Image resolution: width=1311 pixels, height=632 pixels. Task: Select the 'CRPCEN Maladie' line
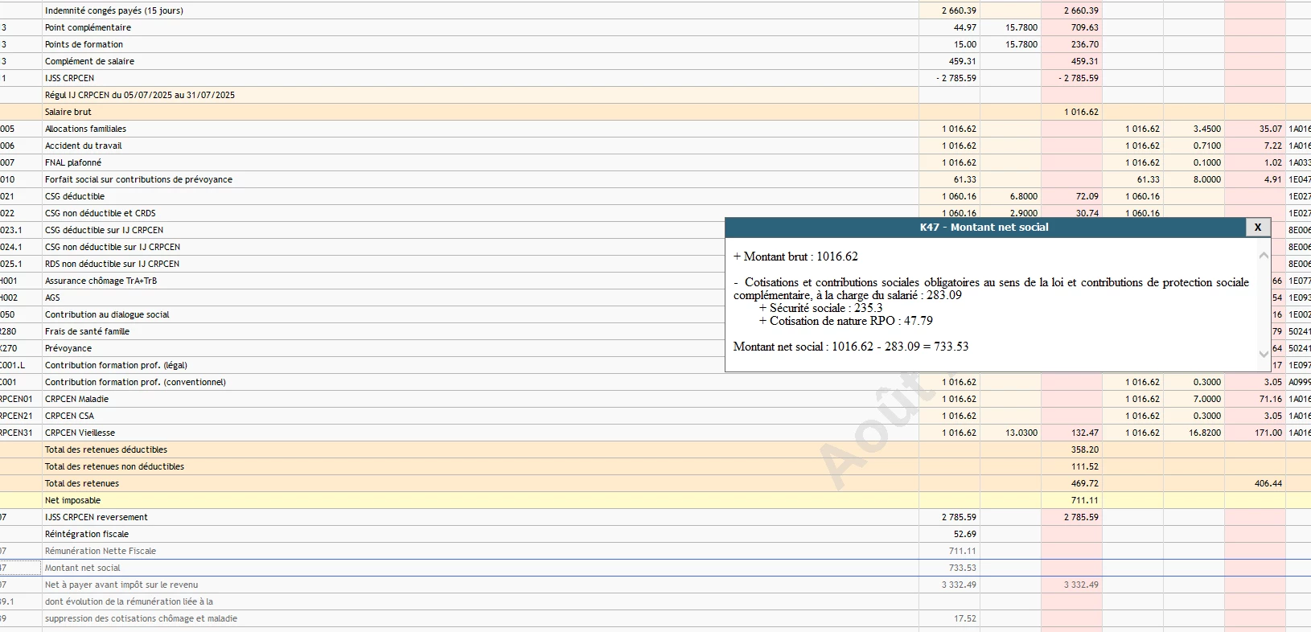tap(76, 399)
